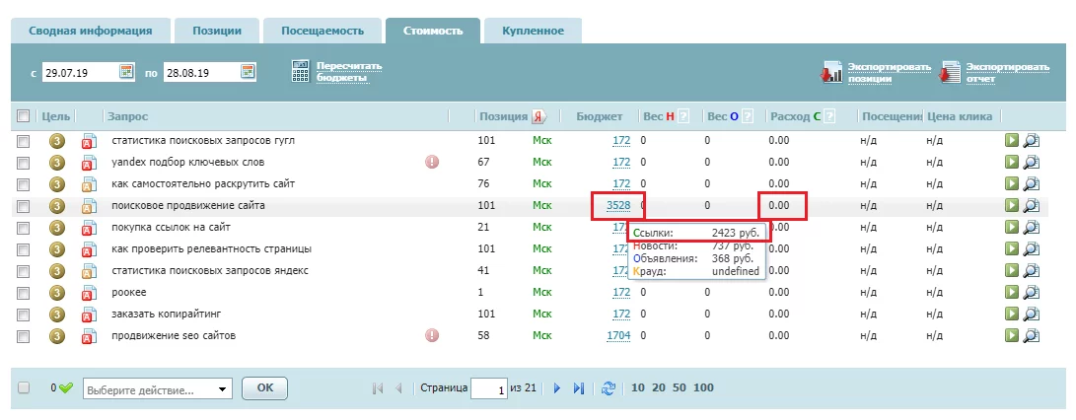Check the статистика поисковых запросов гугл row

tap(24, 141)
